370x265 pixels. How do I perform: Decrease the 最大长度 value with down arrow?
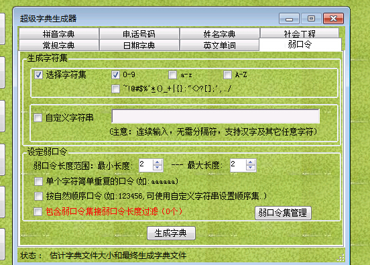(251, 168)
